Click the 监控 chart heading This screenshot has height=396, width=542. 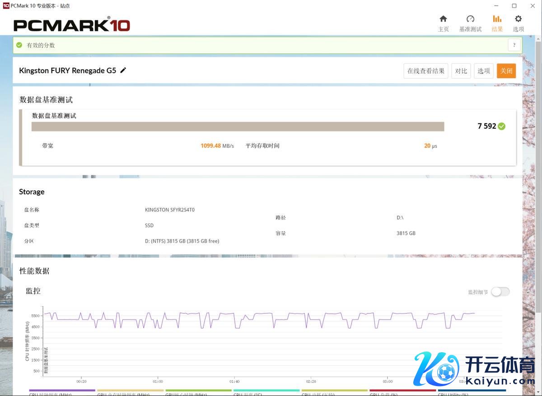coord(33,291)
